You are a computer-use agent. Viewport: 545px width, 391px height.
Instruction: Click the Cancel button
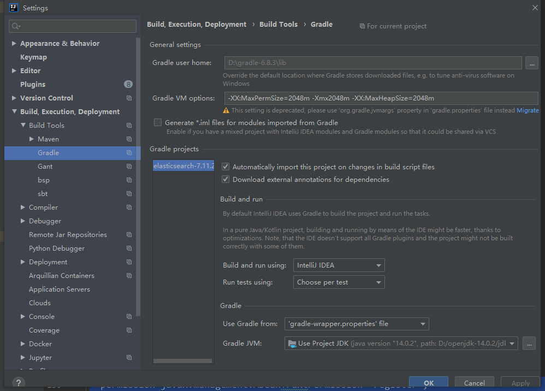(475, 382)
